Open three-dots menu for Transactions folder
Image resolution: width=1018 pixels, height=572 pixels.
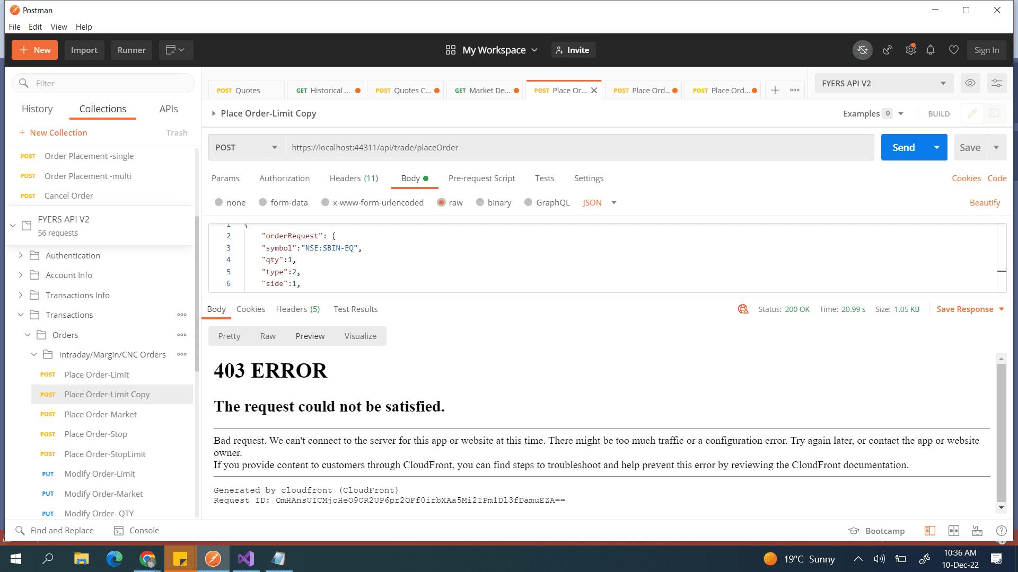tap(182, 315)
